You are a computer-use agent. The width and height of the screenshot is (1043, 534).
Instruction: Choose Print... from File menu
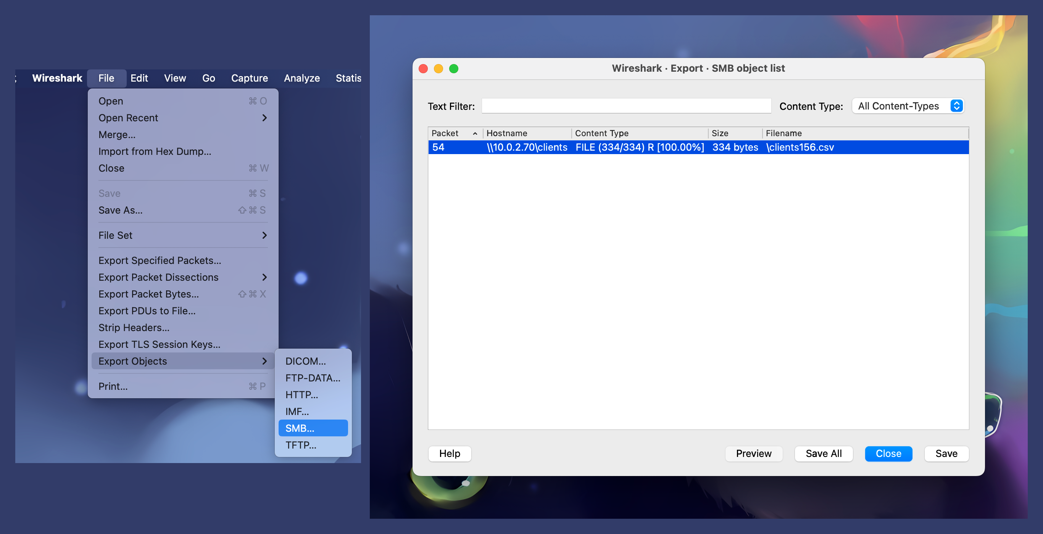183,386
